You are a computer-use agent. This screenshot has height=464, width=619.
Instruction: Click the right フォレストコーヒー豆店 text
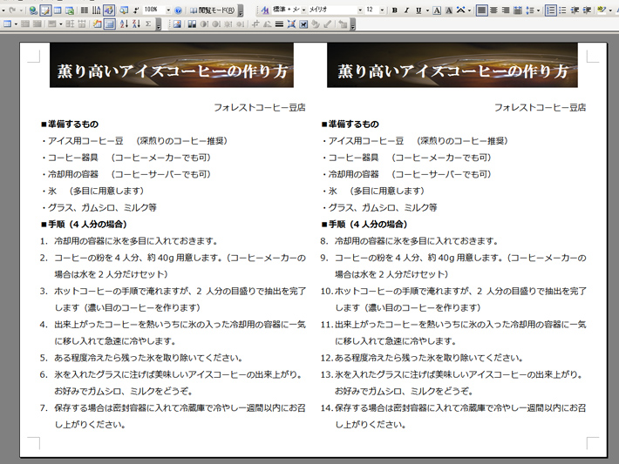pos(540,108)
